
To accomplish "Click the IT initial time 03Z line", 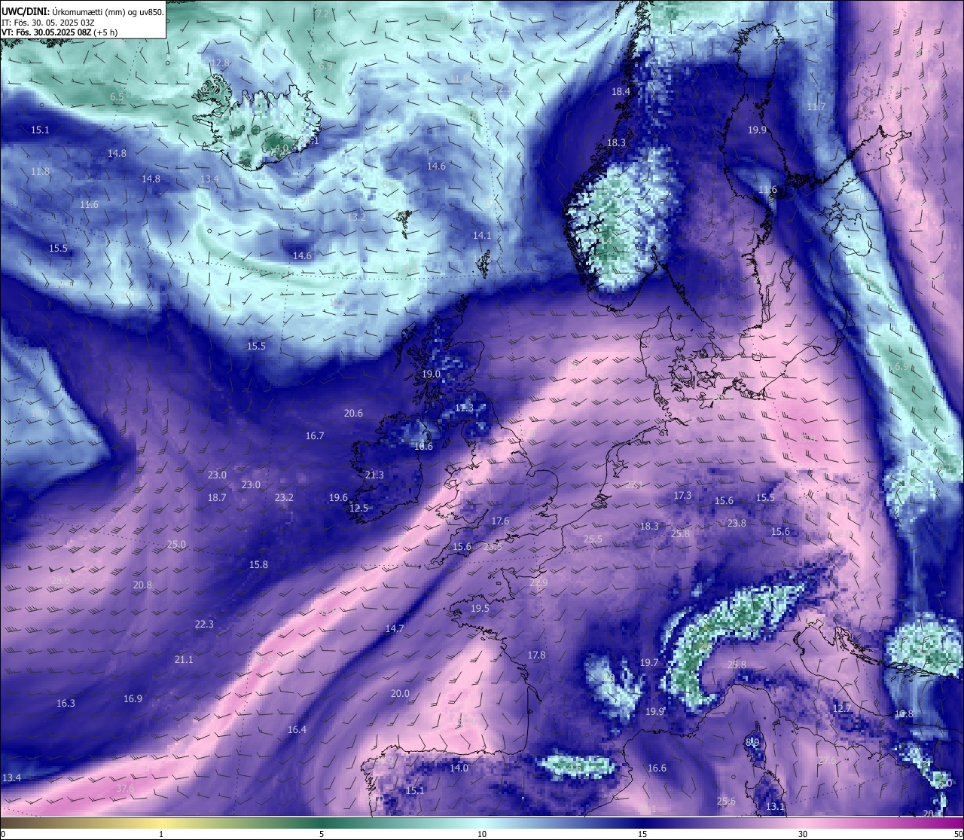I will tap(48, 23).
